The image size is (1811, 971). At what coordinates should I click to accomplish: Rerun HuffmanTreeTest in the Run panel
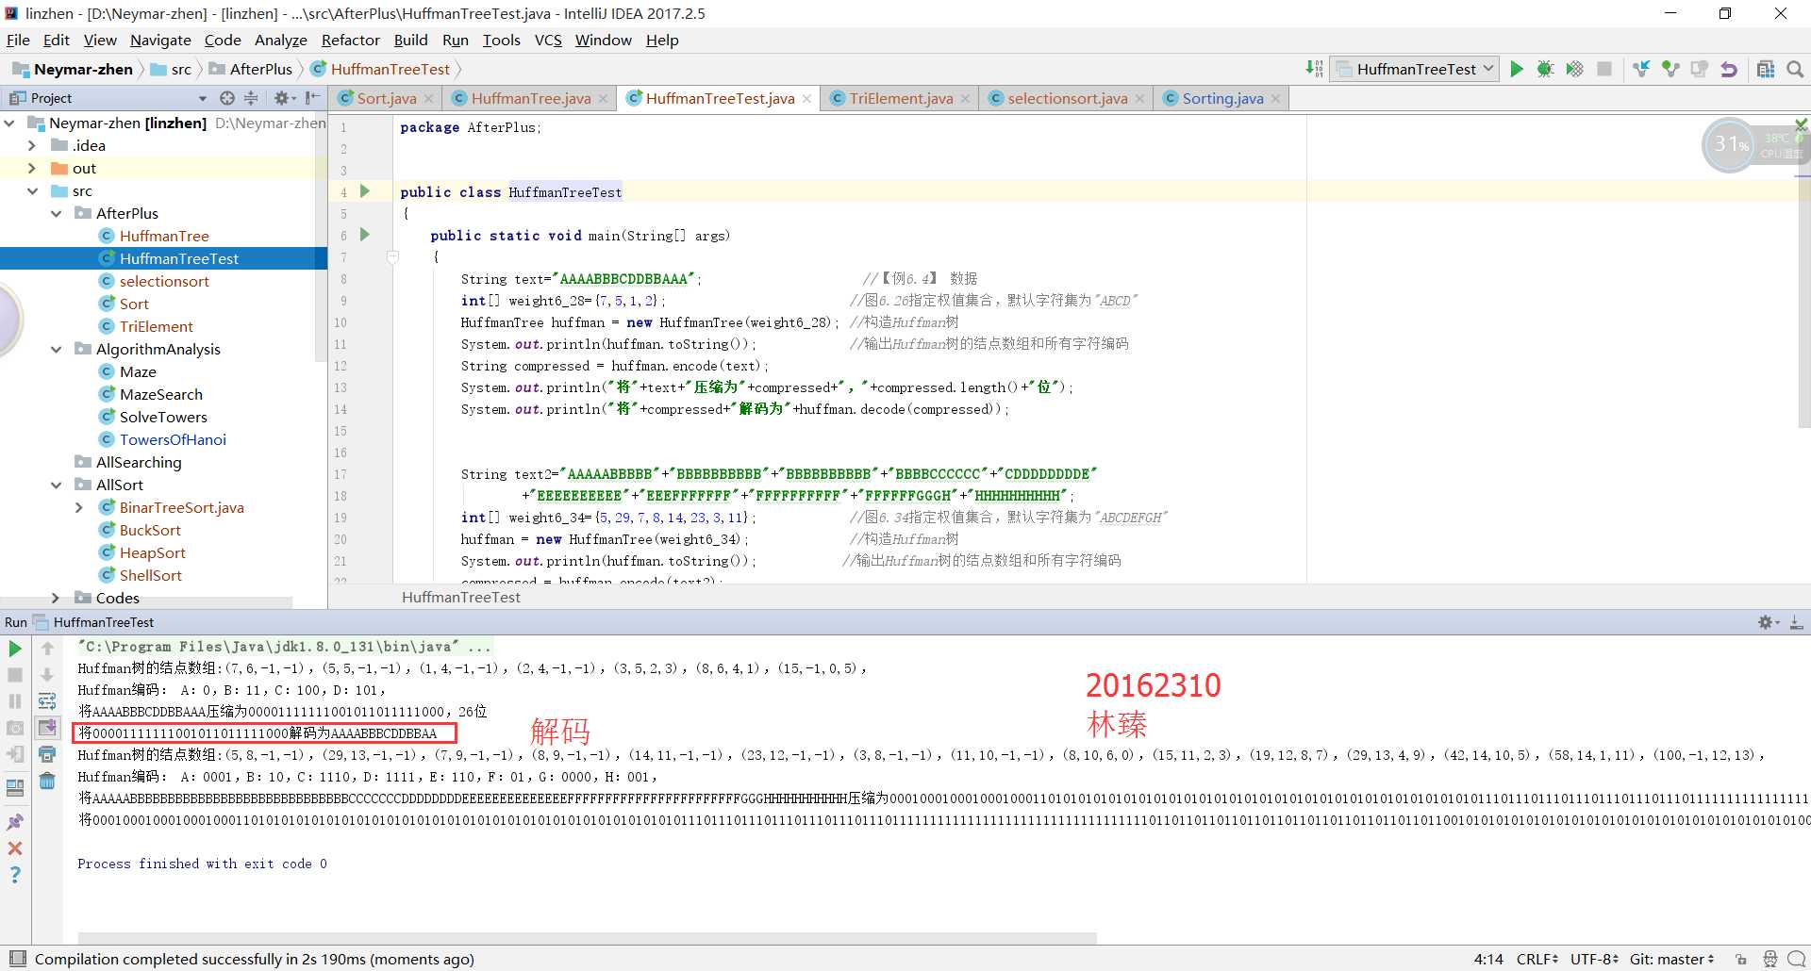point(15,649)
